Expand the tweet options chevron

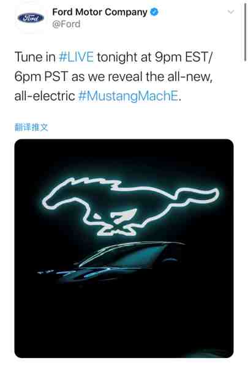(x=230, y=12)
